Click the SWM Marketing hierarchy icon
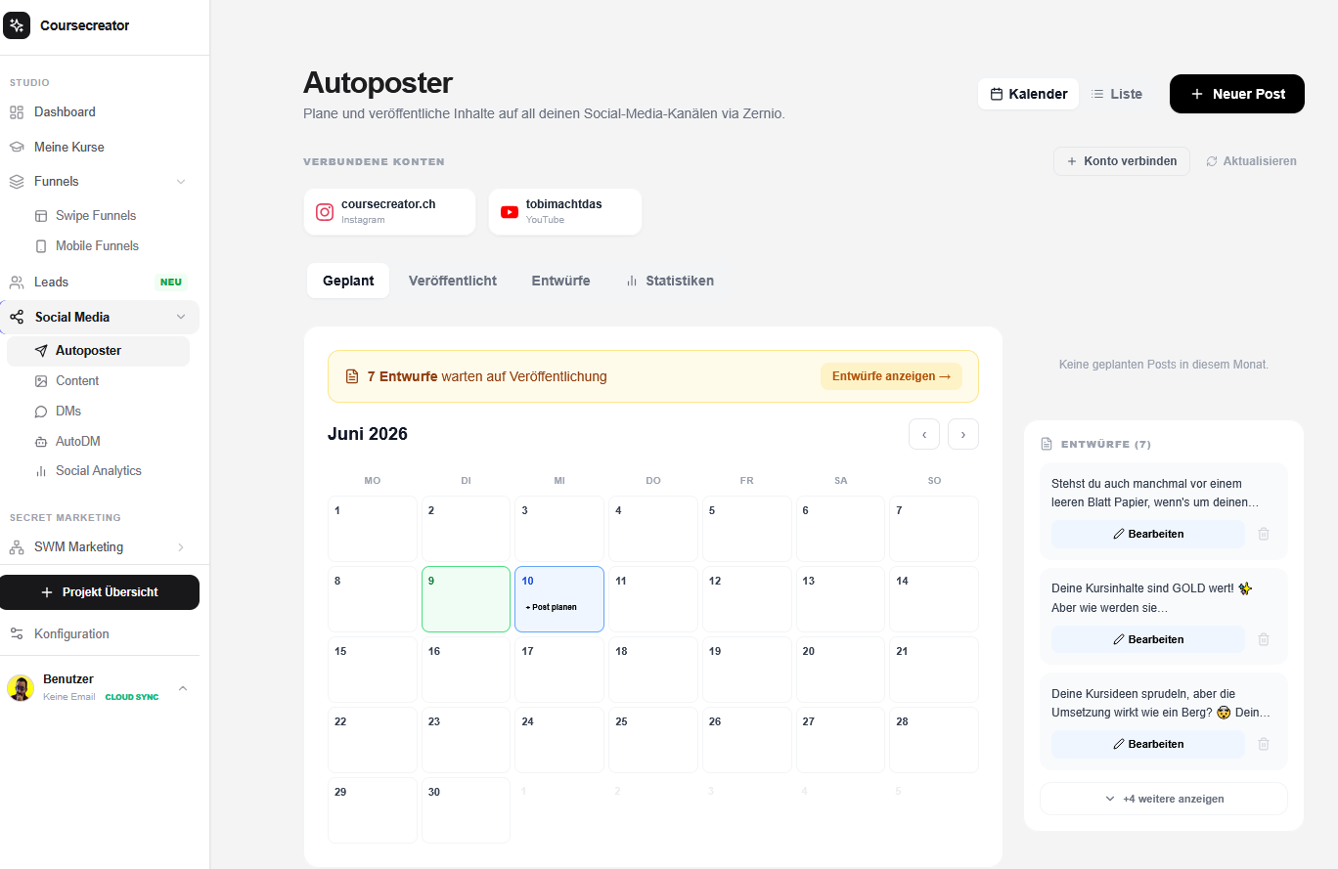Image resolution: width=1338 pixels, height=869 pixels. click(17, 547)
